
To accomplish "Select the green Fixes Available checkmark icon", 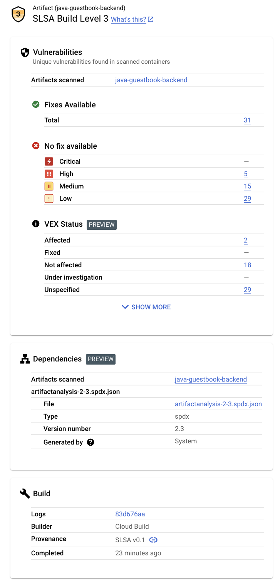I will (x=35, y=104).
